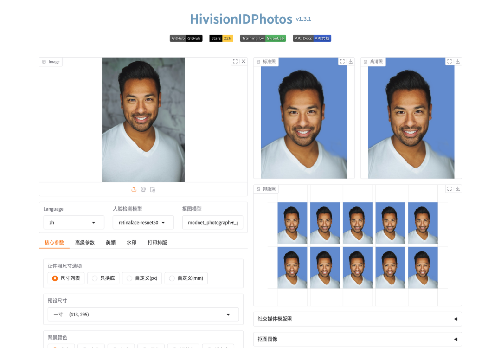Switch to the 美颜 tab
This screenshot has width=501, height=348.
[110, 243]
